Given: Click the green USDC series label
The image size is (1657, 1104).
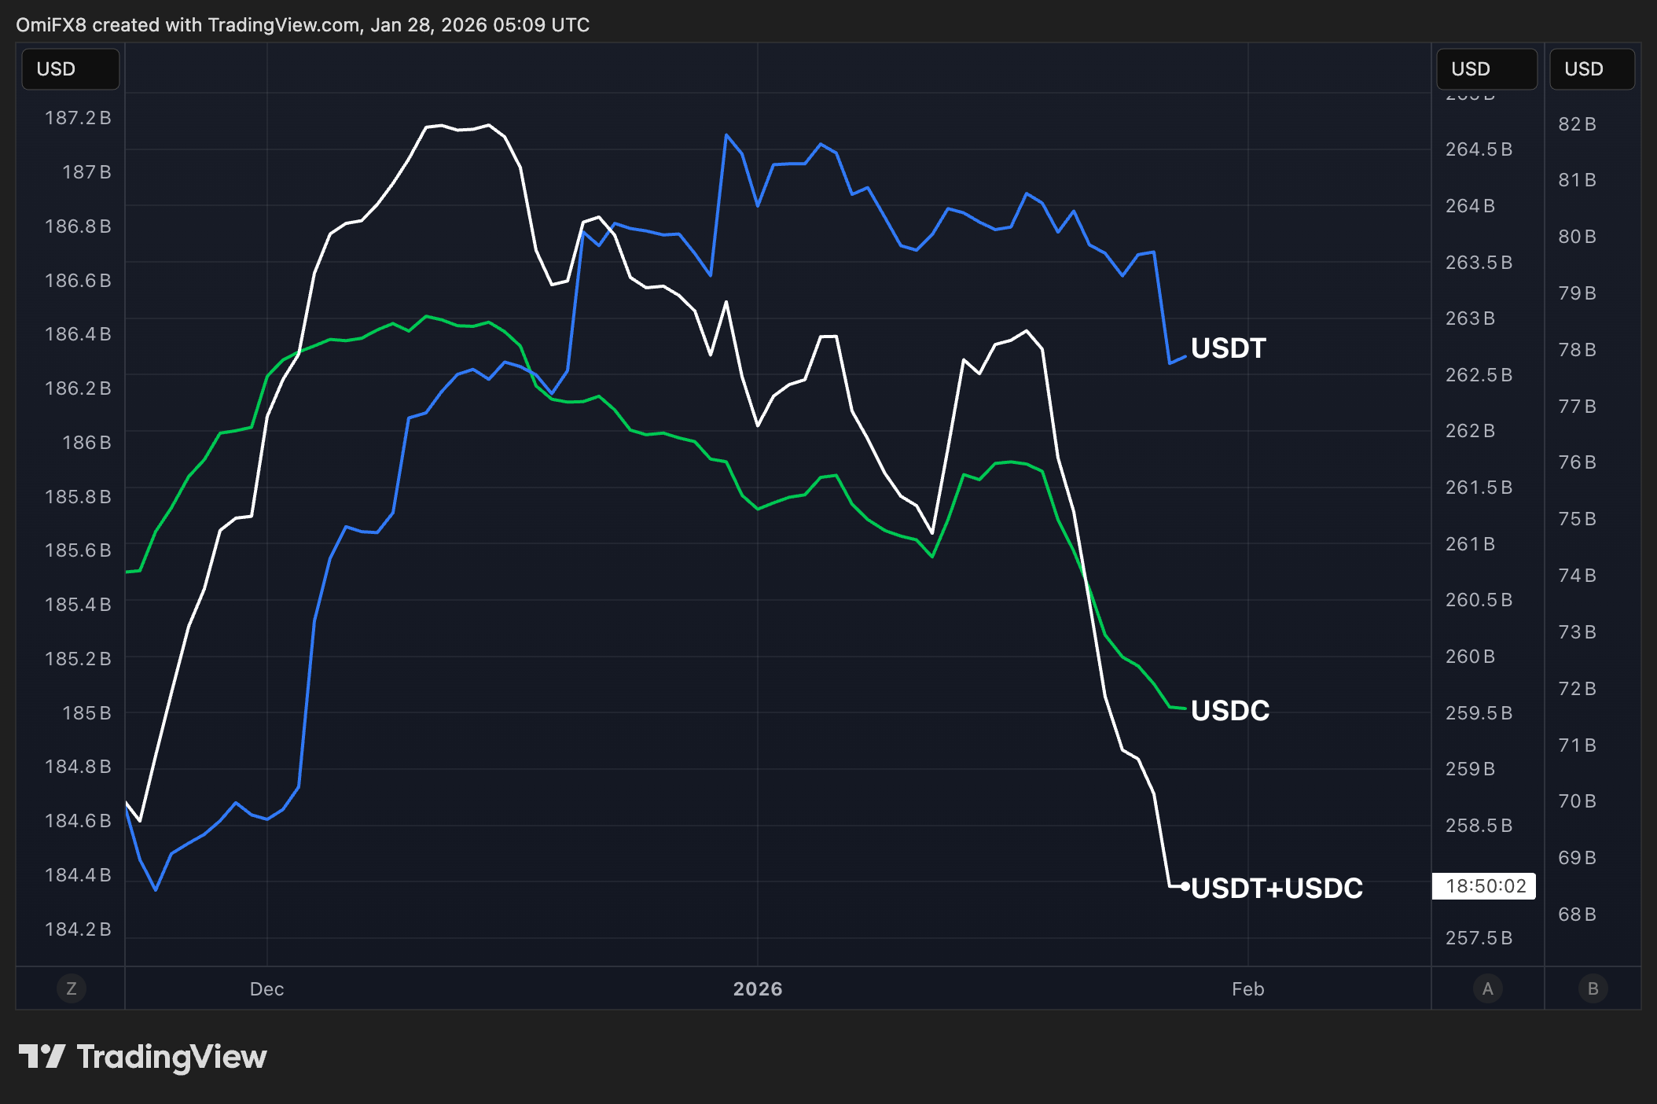Looking at the screenshot, I should 1229,710.
